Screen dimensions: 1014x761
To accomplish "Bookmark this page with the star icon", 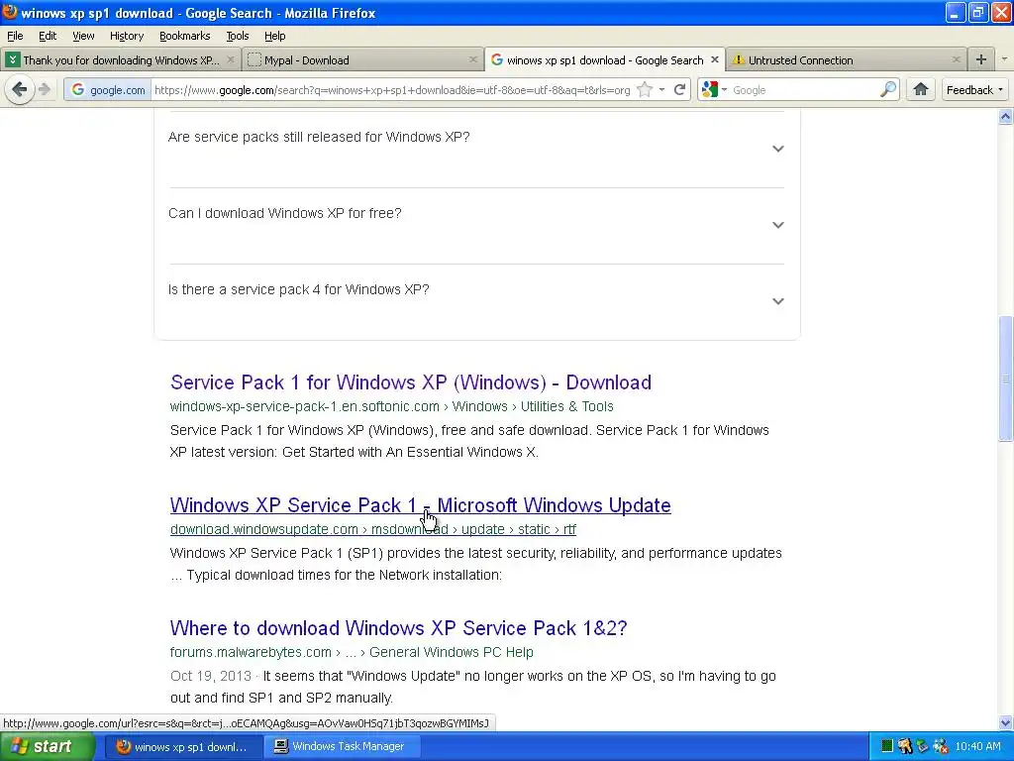I will [x=645, y=90].
